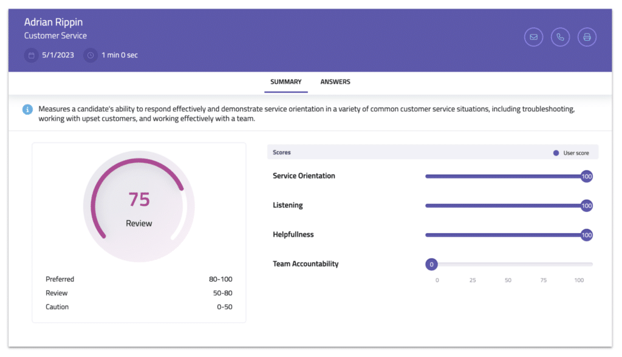This screenshot has width=622, height=357.
Task: Click the Service Orientation score slider handle
Action: (587, 176)
